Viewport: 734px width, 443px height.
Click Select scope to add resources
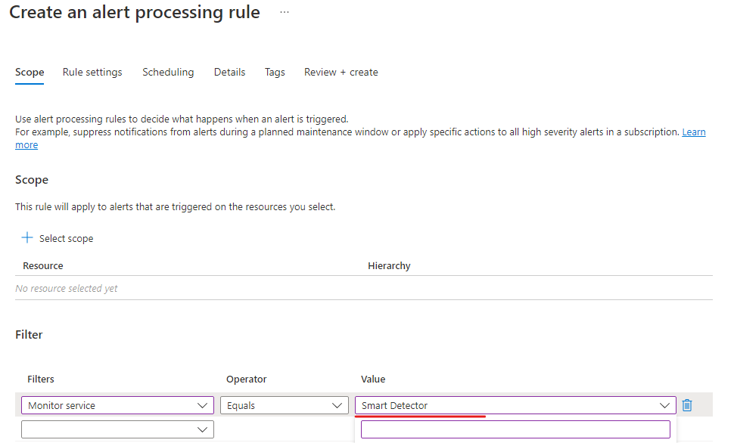(66, 238)
